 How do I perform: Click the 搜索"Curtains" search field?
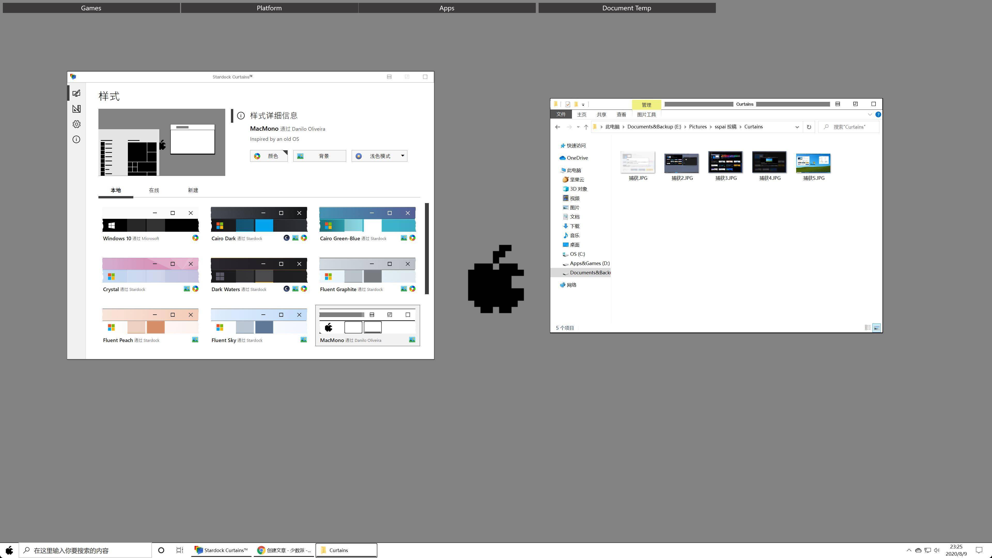(849, 127)
